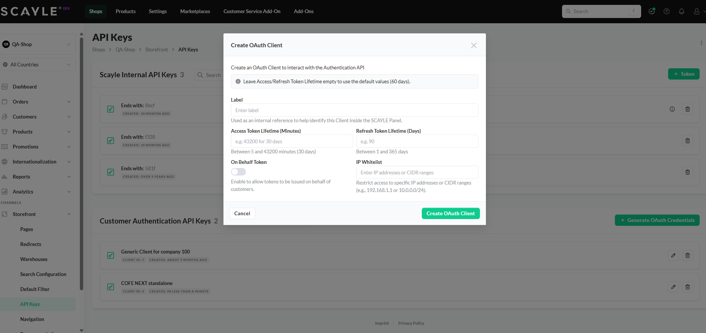Show info for key ending 8bcf
706x333 pixels.
672,109
